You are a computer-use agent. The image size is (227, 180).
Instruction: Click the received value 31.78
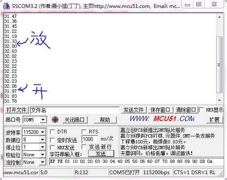point(10,101)
